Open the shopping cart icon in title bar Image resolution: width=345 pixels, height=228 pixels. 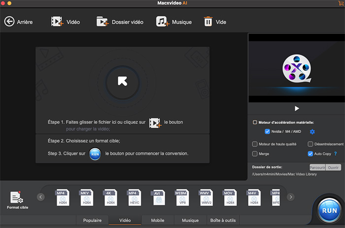click(341, 3)
